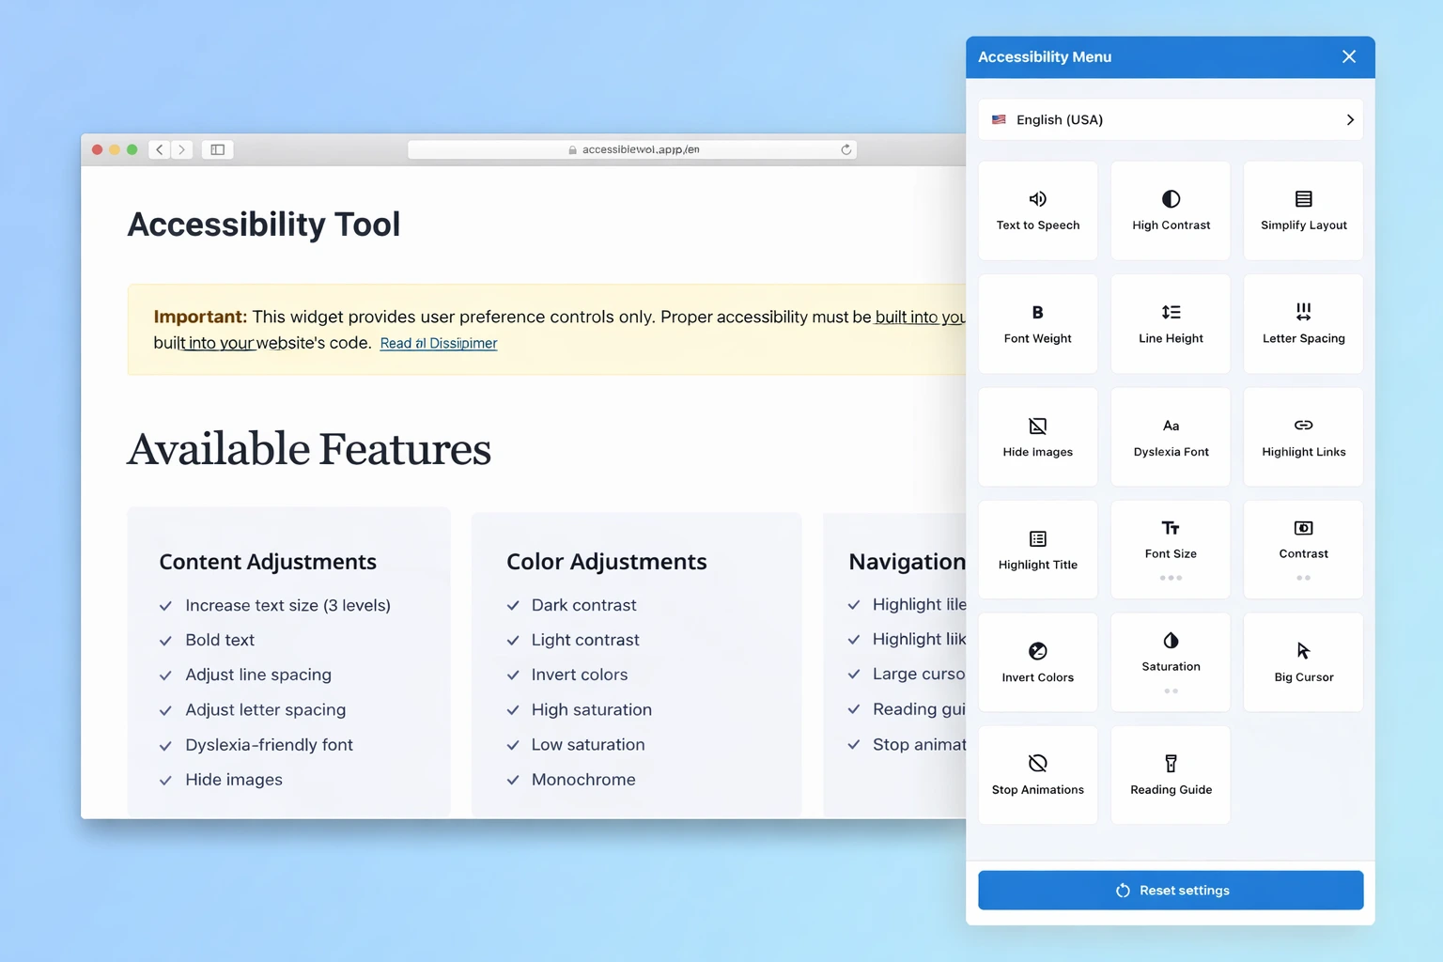Click 'Dyslexia-friendly font' list item
This screenshot has width=1443, height=962.
269,744
